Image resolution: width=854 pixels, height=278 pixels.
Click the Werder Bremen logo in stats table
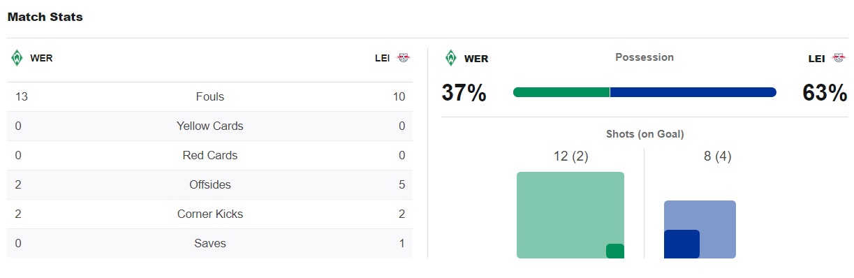pyautogui.click(x=17, y=58)
